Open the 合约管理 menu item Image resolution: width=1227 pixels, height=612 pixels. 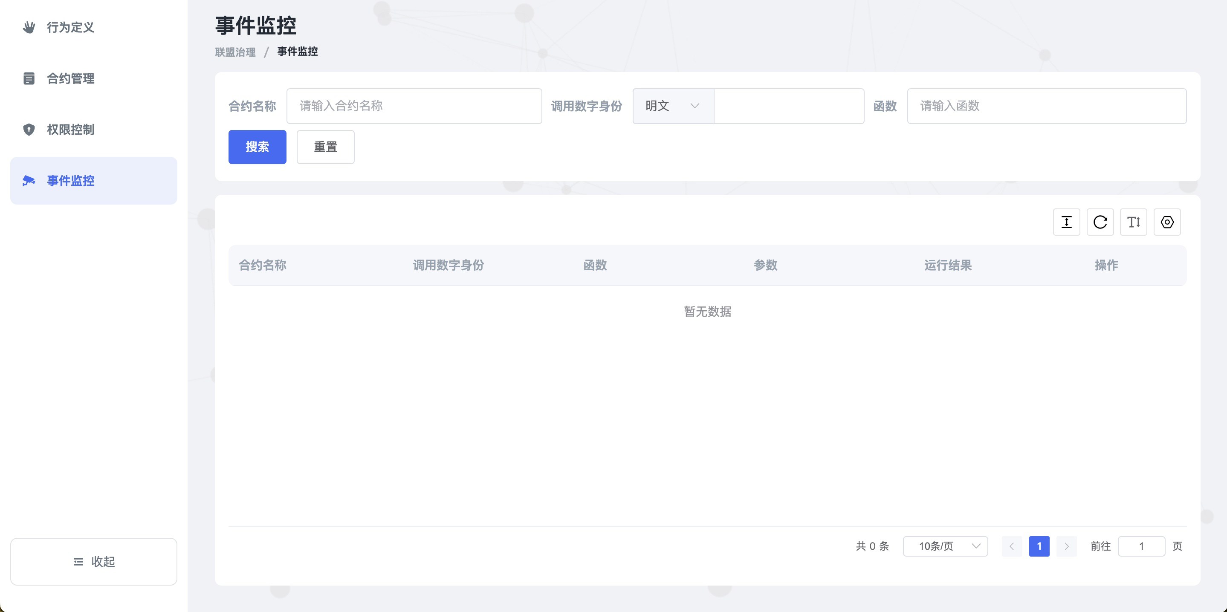70,78
